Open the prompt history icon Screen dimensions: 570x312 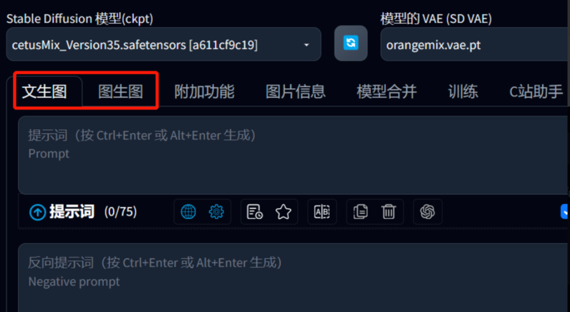point(255,212)
